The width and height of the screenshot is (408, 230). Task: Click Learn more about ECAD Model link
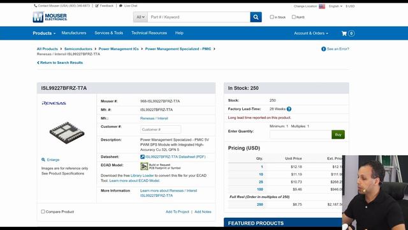click(135, 180)
